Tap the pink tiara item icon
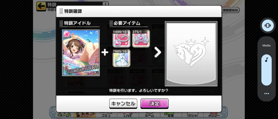The height and width of the screenshot is (119, 278). 141,39
